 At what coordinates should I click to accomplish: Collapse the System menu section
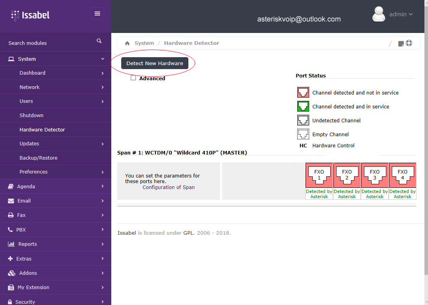56,59
